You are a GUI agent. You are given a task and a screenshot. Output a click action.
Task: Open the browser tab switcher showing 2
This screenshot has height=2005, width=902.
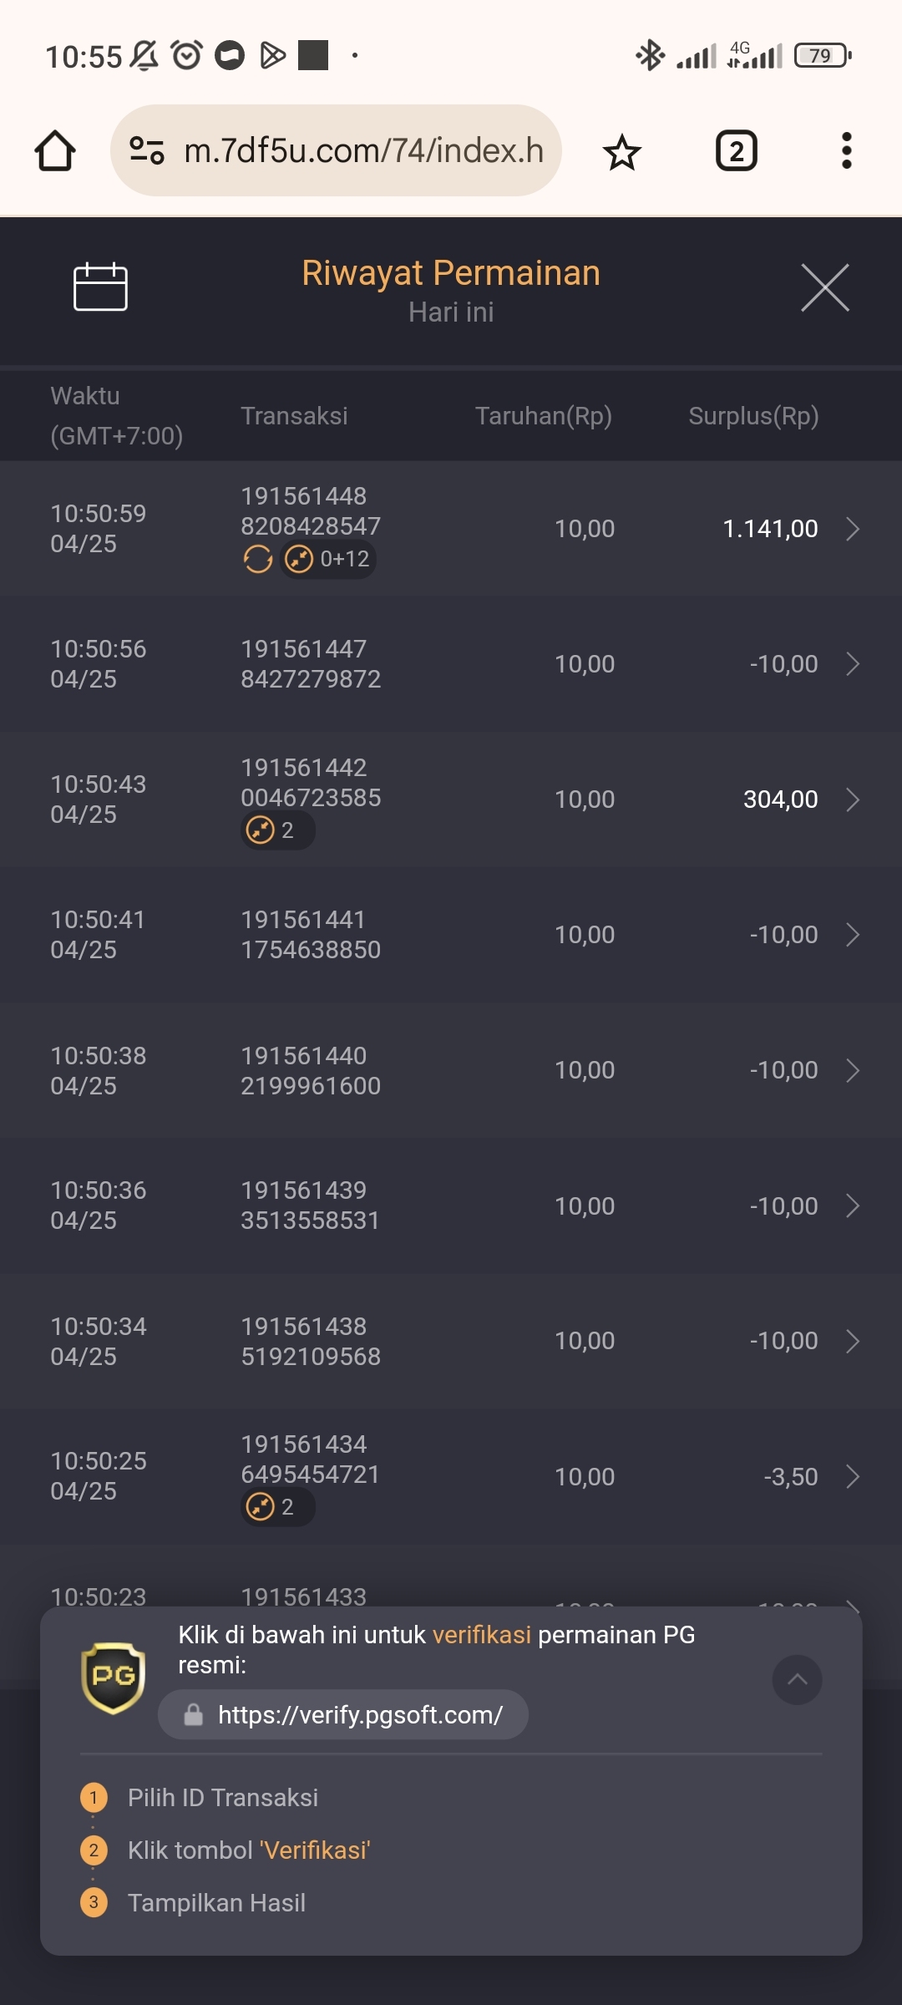pyautogui.click(x=736, y=151)
